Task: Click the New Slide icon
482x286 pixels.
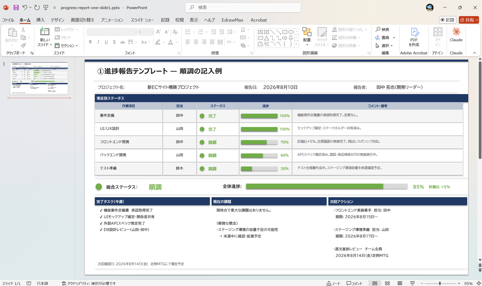Action: 44,31
